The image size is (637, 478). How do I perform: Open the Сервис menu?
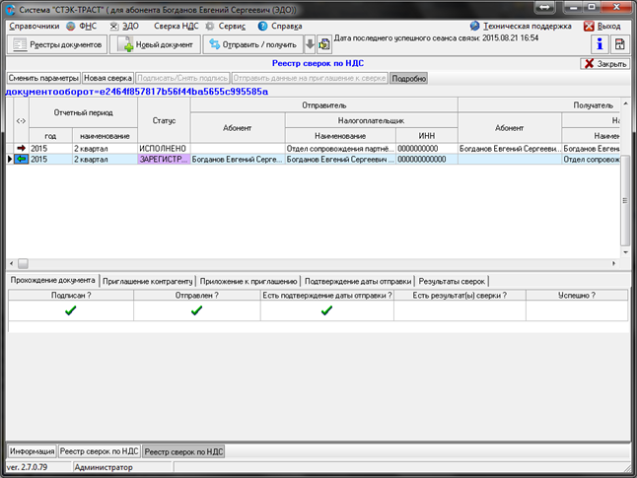coord(232,27)
